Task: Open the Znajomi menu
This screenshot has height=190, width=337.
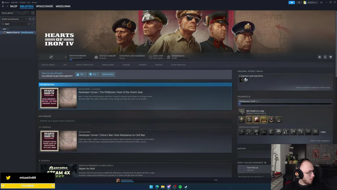Action: pos(23,2)
